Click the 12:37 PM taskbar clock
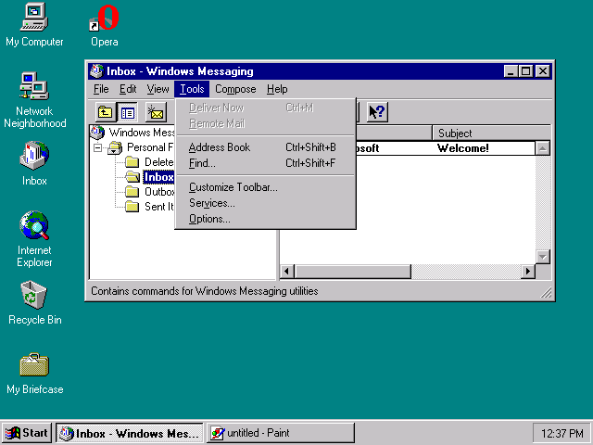The width and height of the screenshot is (593, 445). click(x=562, y=433)
